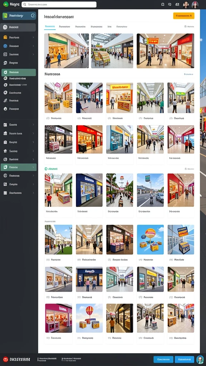
Task: Click the green logo in the top-left corner
Action: tap(6, 4)
